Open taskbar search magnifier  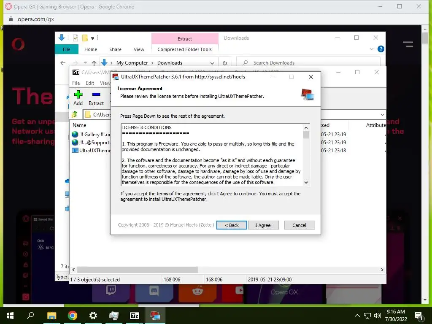point(30,316)
